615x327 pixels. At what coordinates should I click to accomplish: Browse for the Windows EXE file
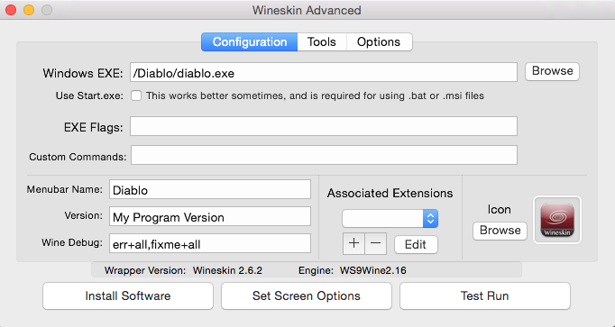click(x=552, y=71)
